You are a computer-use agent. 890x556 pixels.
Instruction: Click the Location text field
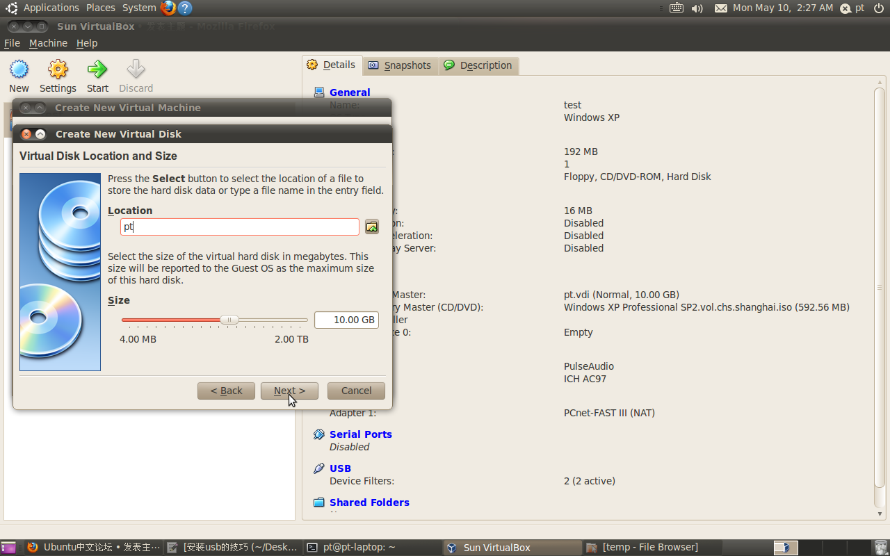(240, 227)
